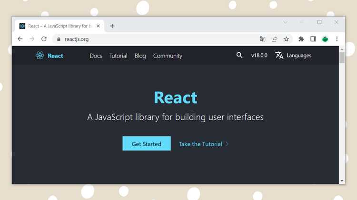Click the page scrollbar thumb
Image resolution: width=357 pixels, height=200 pixels.
point(342,57)
